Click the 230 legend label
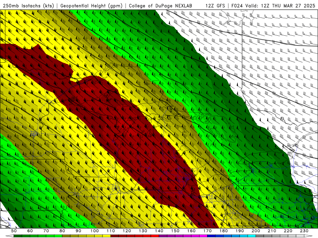318x238 pixels. [x=304, y=231]
